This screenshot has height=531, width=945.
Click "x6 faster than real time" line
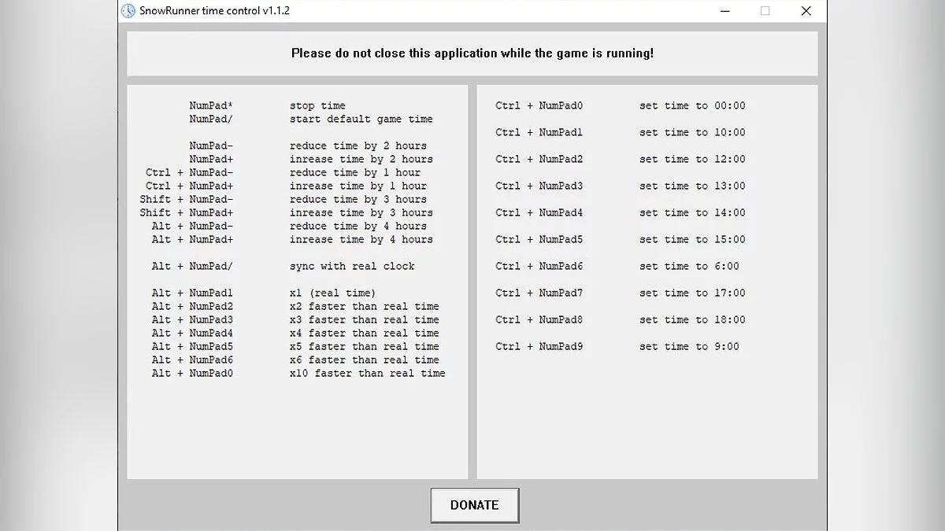(x=365, y=360)
